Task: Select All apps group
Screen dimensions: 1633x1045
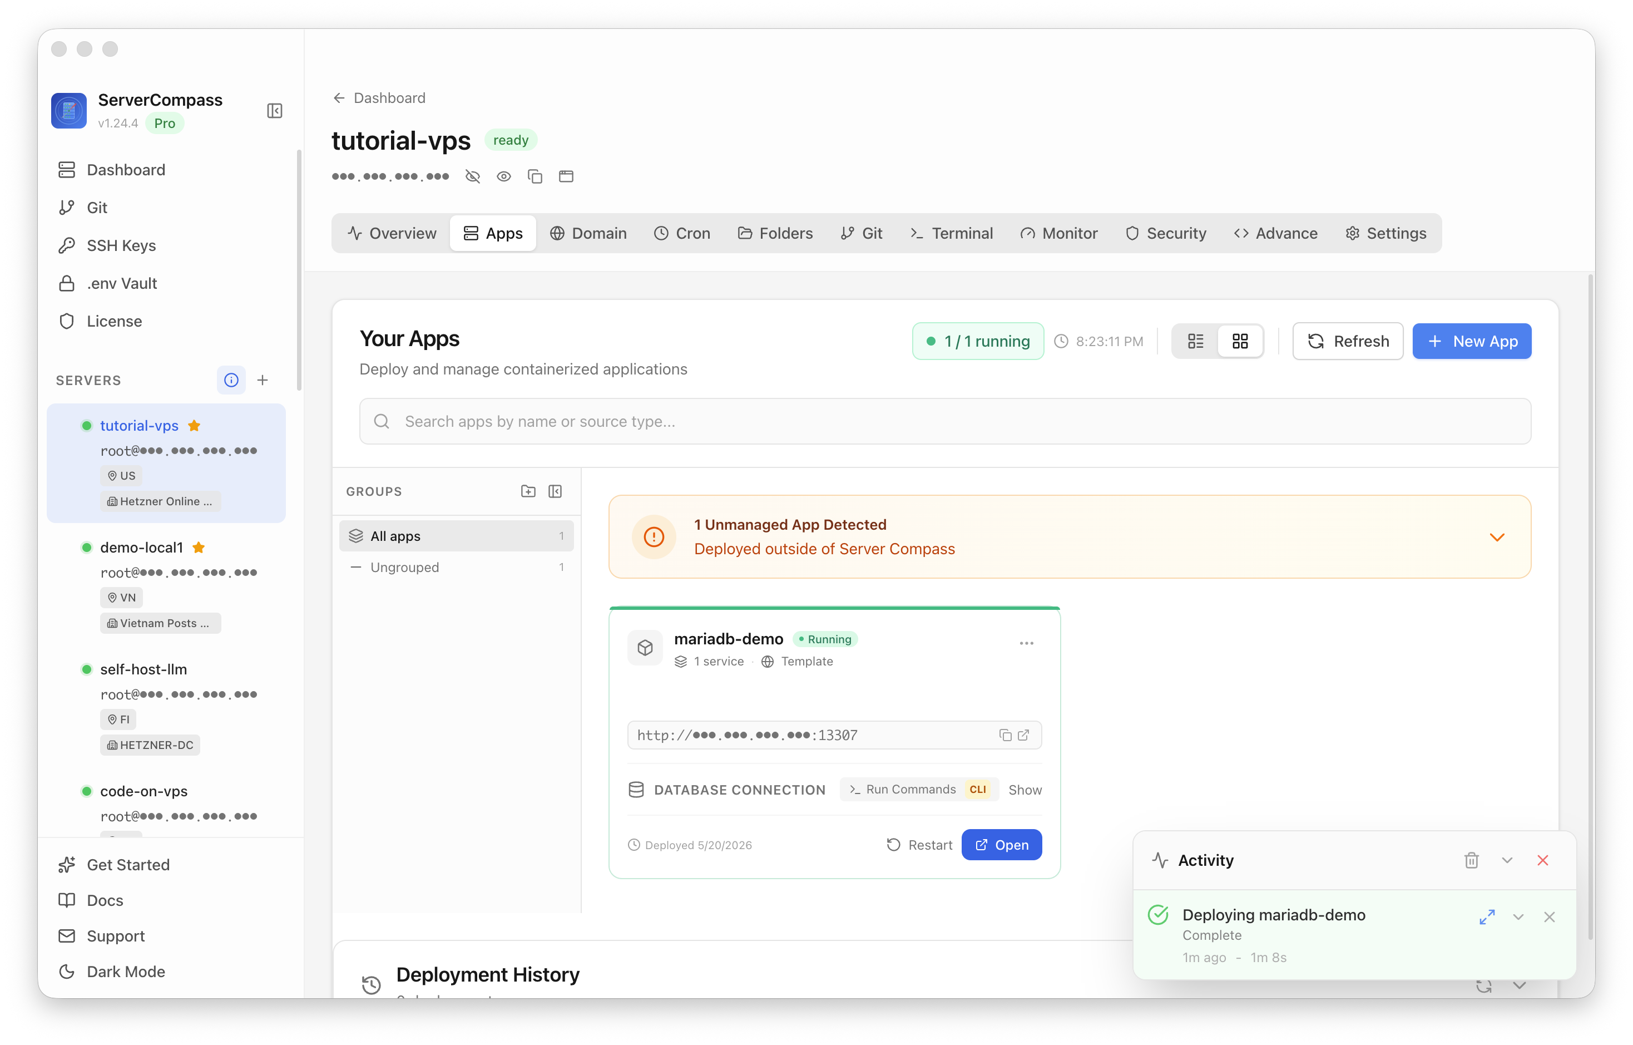Action: pyautogui.click(x=457, y=536)
